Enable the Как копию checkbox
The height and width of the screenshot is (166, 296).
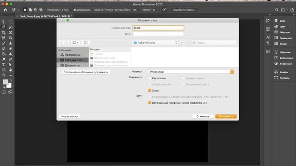[x=150, y=78]
